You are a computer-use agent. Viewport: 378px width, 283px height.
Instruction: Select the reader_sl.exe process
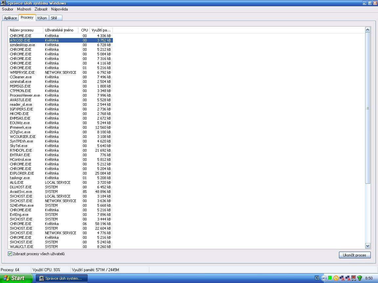point(61,104)
